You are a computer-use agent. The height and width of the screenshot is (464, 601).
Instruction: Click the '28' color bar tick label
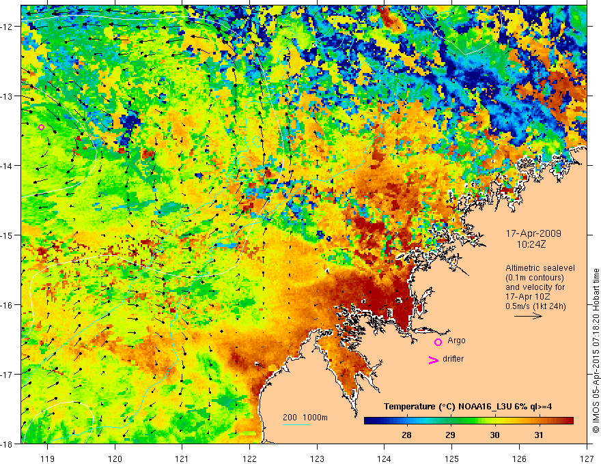[406, 435]
